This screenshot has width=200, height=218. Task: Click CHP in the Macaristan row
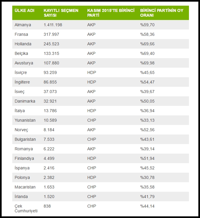click(91, 187)
